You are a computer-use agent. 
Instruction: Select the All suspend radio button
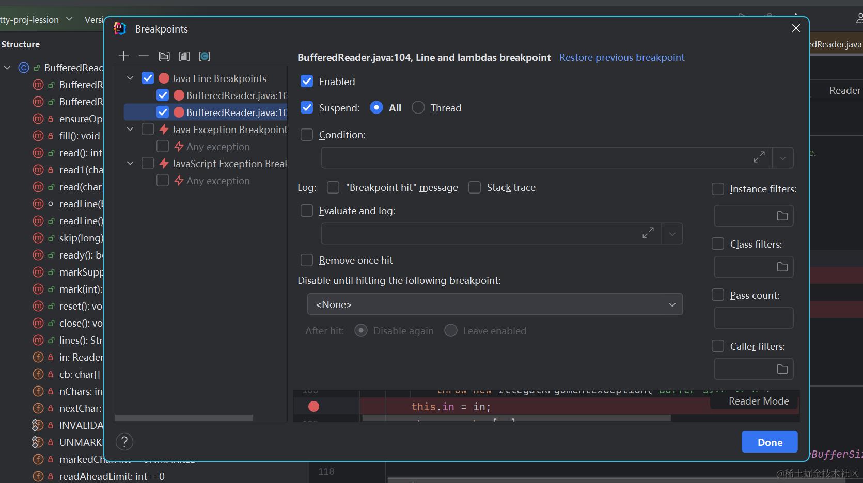(x=376, y=108)
